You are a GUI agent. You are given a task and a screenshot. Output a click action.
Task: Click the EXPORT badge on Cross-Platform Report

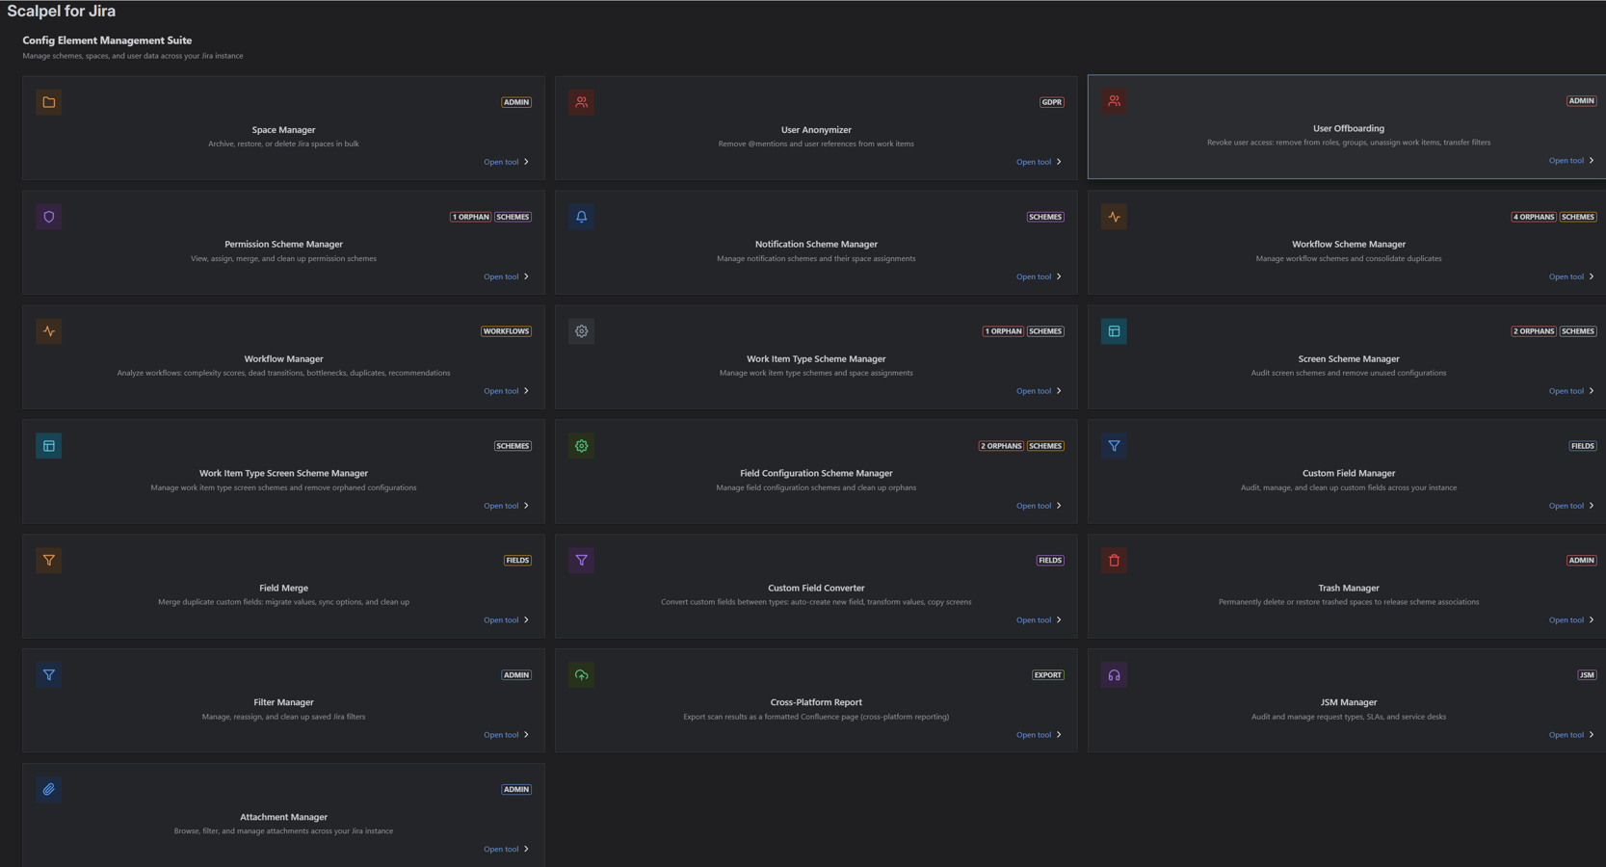pos(1048,675)
